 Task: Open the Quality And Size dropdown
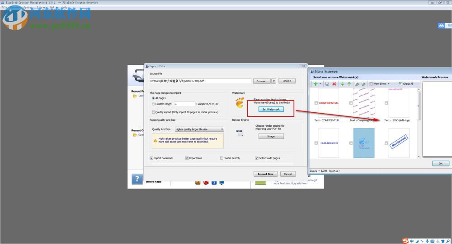pos(199,129)
